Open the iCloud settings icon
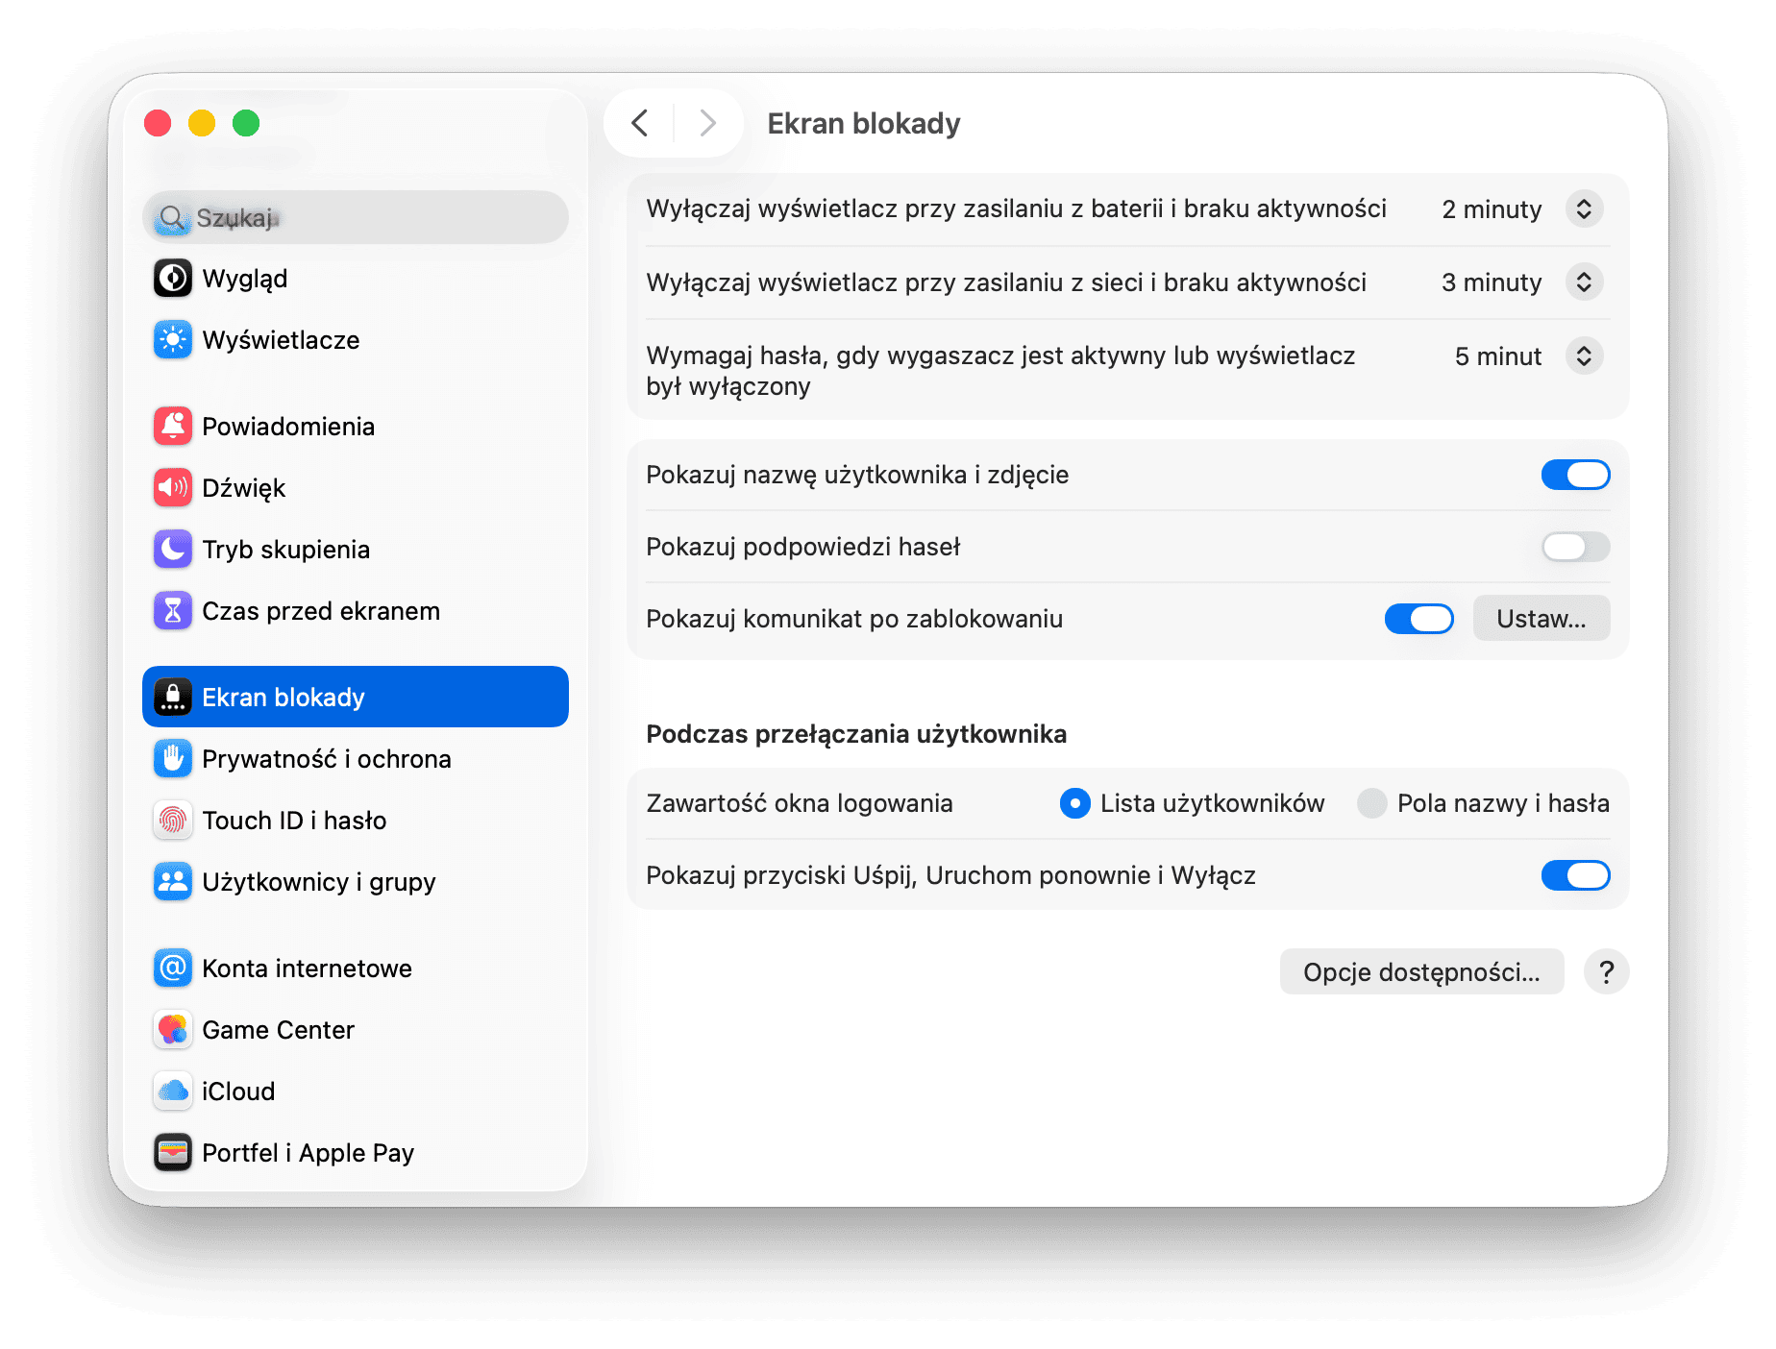 [173, 1091]
